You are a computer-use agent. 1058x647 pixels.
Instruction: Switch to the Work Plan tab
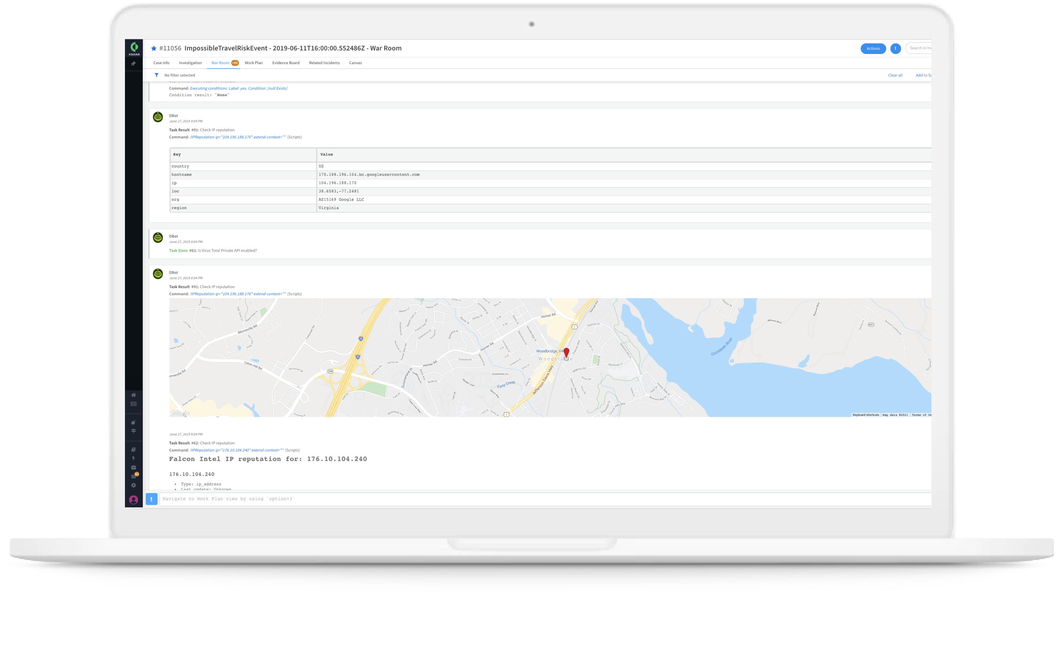point(253,63)
